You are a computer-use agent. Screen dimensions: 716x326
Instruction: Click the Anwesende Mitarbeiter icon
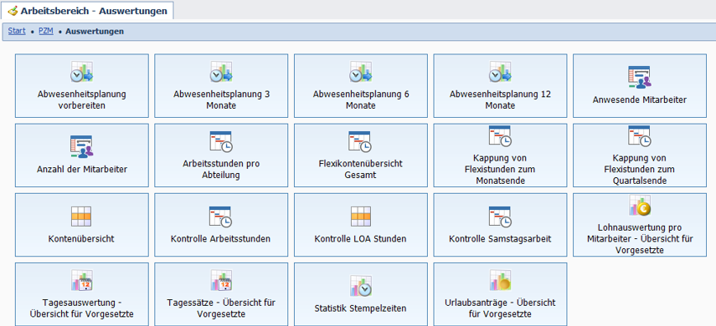[x=639, y=77]
